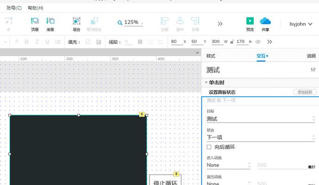Open the page tab list dropdown arrow
The width and height of the screenshot is (319, 185).
click(x=197, y=53)
